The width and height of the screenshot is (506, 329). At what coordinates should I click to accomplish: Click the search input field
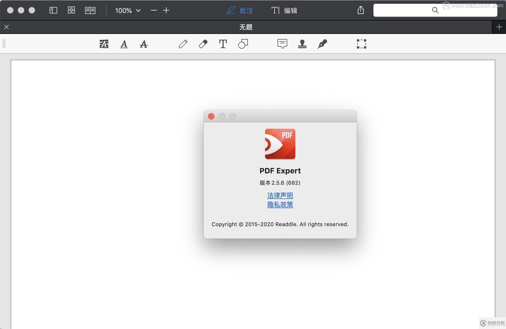pyautogui.click(x=435, y=10)
